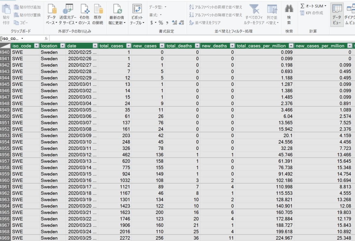
Task: Click Clear Sort (並べ替えをクリア)
Action: point(205,23)
